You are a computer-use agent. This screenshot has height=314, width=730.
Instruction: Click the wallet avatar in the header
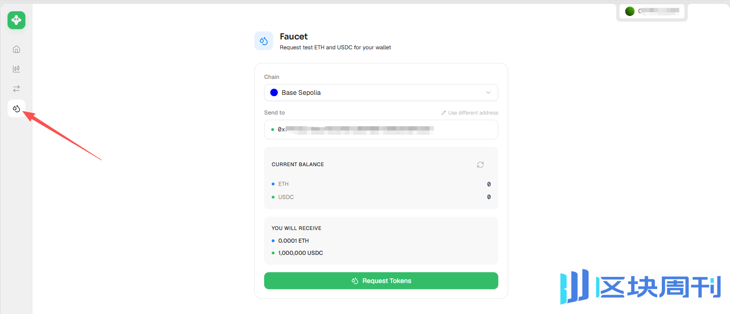[630, 11]
